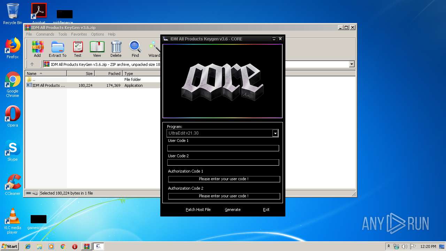Open the File menu in WinRAR

click(29, 34)
